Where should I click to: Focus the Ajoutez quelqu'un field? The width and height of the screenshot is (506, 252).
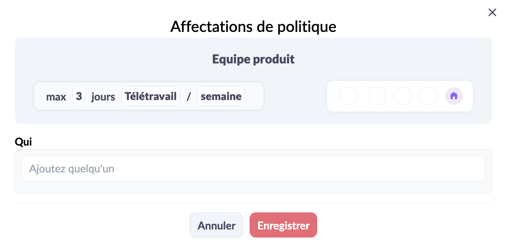click(x=253, y=169)
